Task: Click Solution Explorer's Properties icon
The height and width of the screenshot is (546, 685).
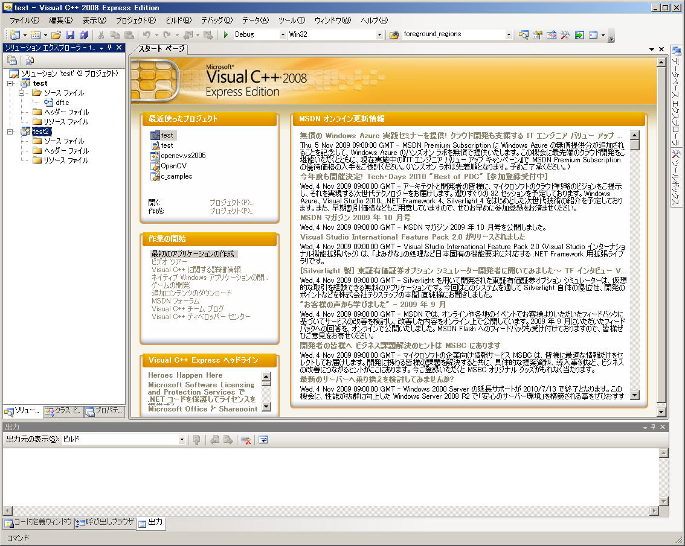Action: point(12,61)
